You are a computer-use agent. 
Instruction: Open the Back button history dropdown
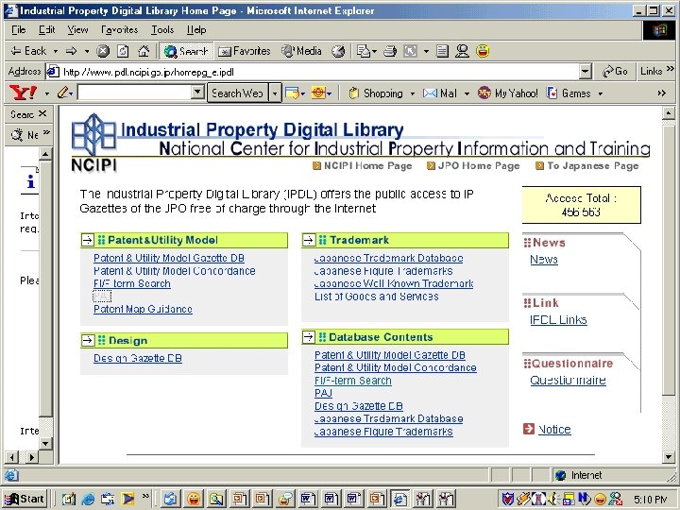56,51
